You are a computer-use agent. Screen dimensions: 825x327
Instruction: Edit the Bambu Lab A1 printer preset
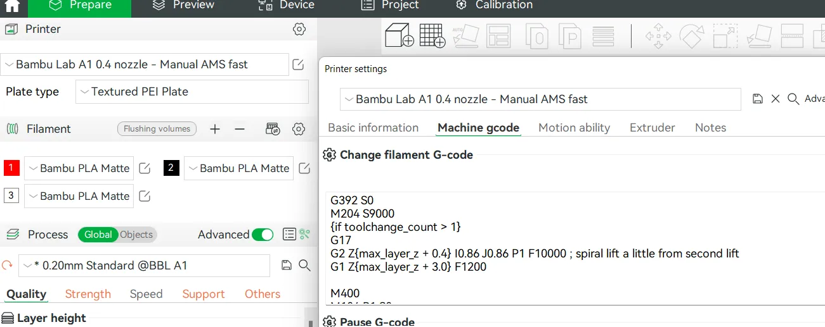coord(298,65)
